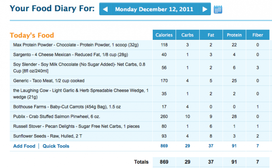Open the Quick Tools link
The height and width of the screenshot is (168, 272).
click(x=56, y=146)
